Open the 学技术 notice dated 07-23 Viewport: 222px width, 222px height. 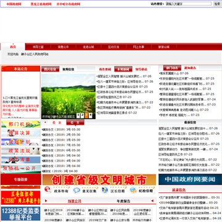tap(179, 115)
